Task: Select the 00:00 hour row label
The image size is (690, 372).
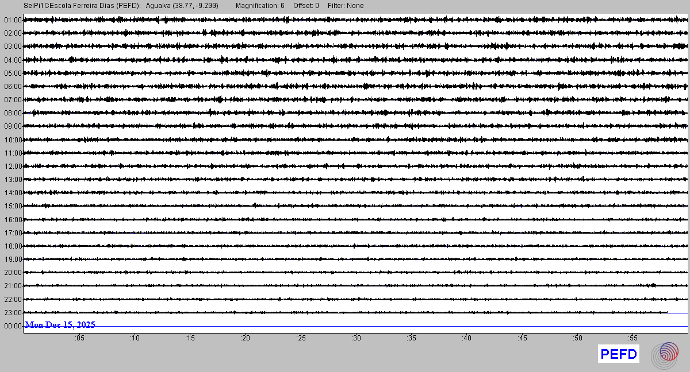Action: (12, 326)
